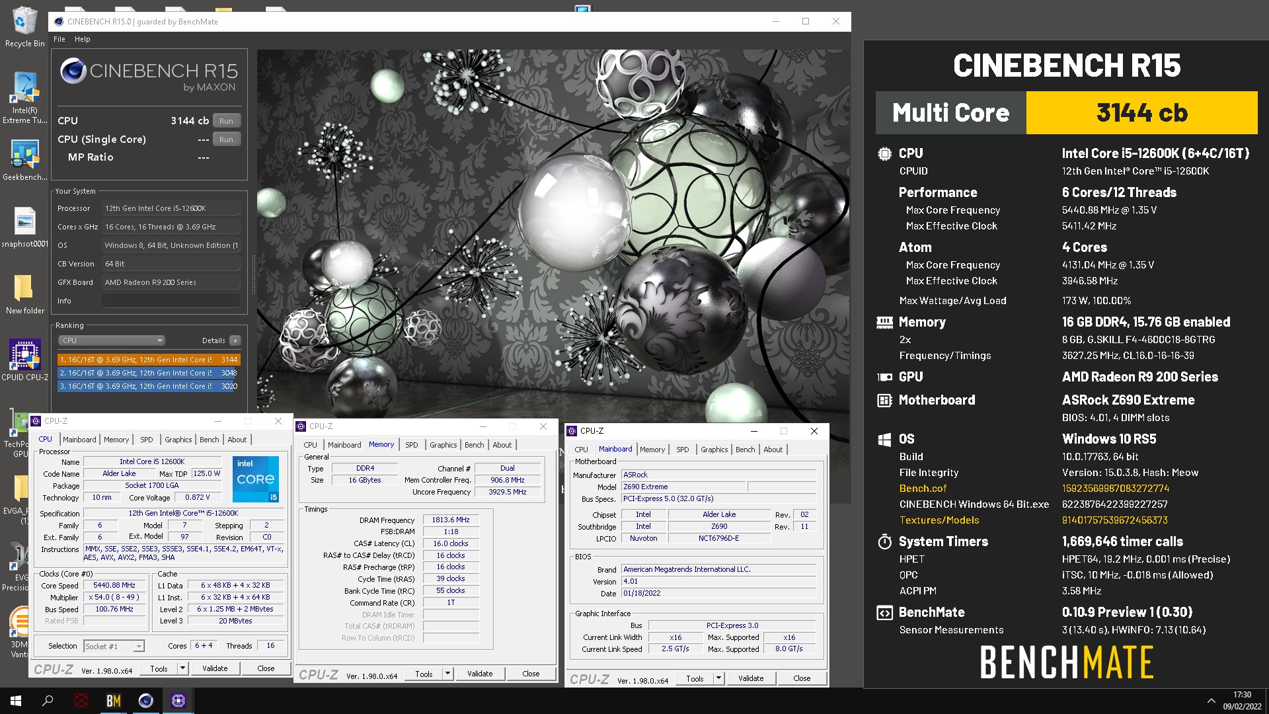1269x714 pixels.
Task: Open taskbar search magnifier icon
Action: [x=48, y=701]
